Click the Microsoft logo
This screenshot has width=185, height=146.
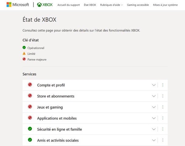[x=18, y=5]
